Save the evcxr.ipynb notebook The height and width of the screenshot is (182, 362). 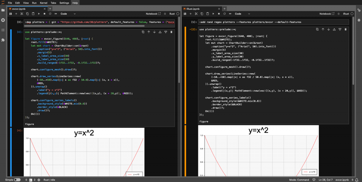[x=10, y=14]
